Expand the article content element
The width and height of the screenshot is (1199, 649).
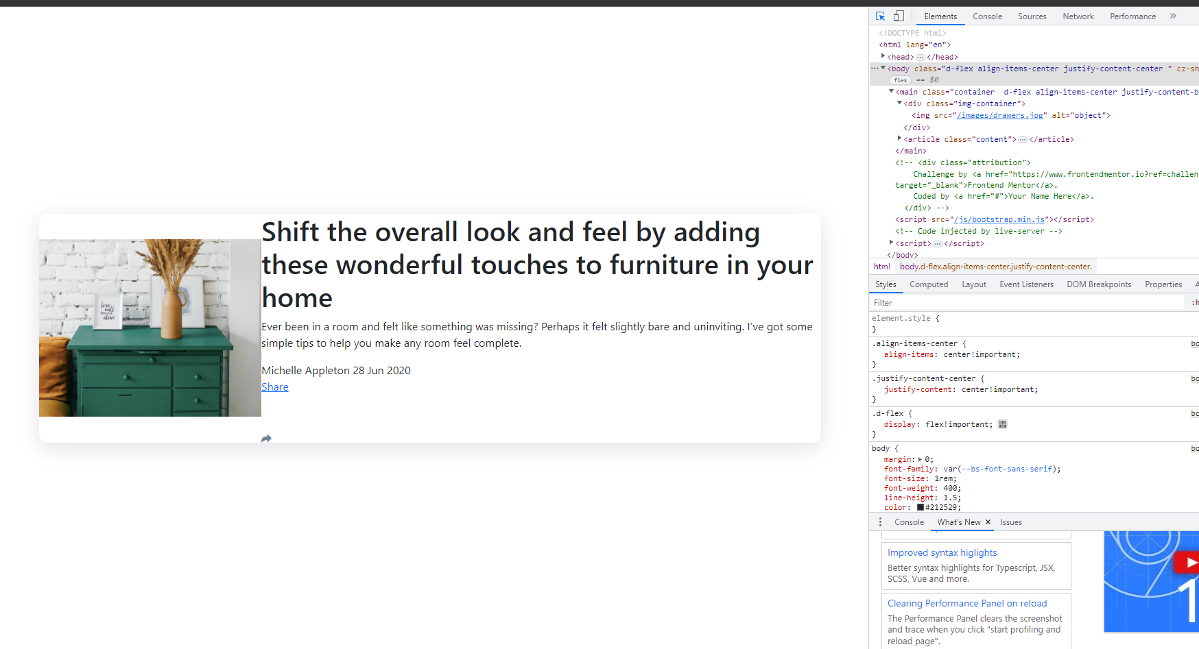coord(900,138)
